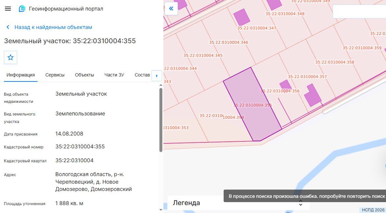Click scrollbar down arrow in info panel

pos(161,210)
